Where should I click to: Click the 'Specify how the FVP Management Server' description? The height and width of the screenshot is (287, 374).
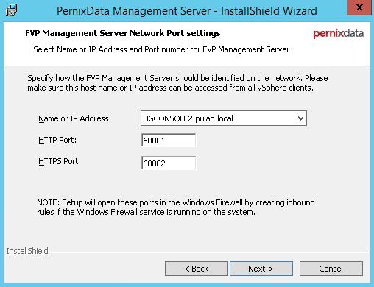[x=177, y=83]
